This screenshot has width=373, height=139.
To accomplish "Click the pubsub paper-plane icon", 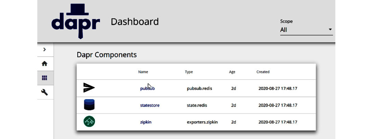I will pyautogui.click(x=89, y=88).
